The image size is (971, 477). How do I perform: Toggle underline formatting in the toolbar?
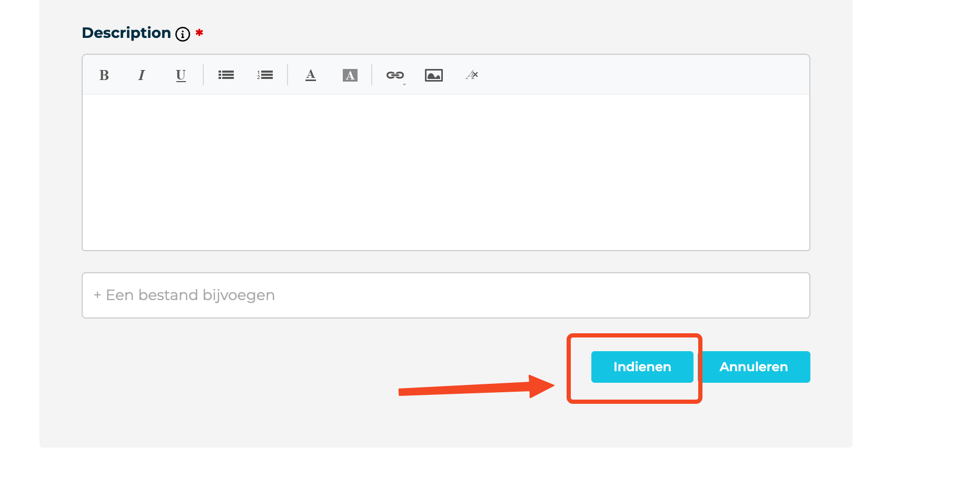coord(181,75)
